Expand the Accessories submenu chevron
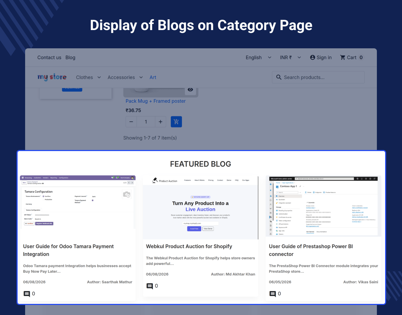The height and width of the screenshot is (315, 402). [141, 77]
